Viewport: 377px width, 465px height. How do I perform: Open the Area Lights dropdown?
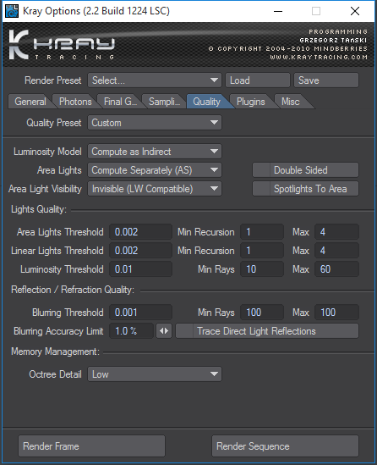pyautogui.click(x=155, y=170)
